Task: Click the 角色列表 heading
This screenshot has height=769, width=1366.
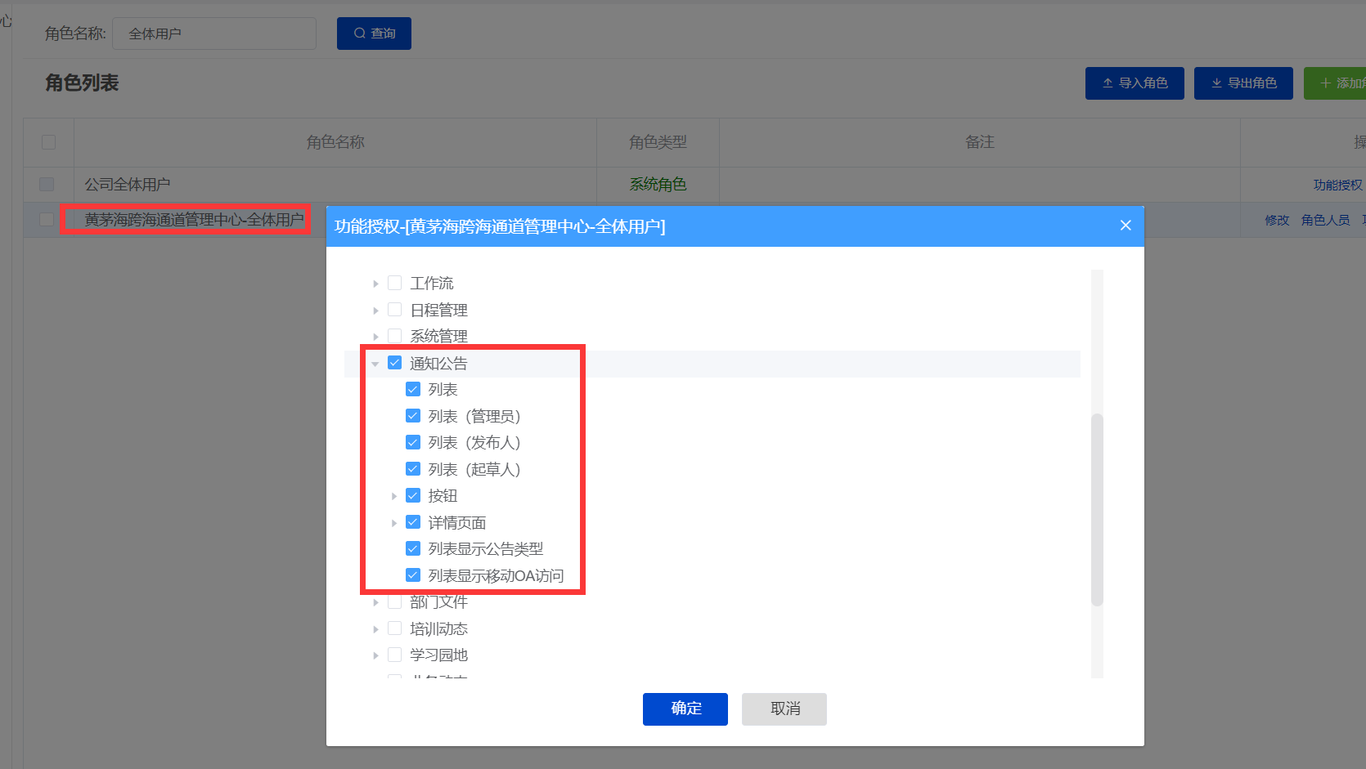Action: pos(82,83)
